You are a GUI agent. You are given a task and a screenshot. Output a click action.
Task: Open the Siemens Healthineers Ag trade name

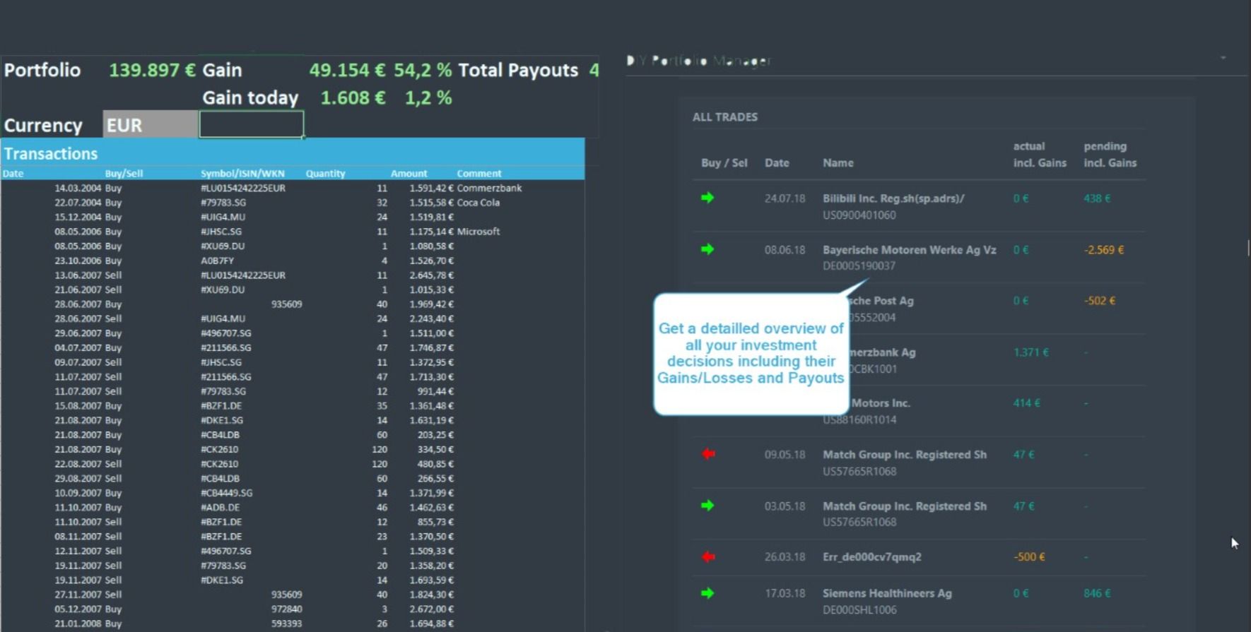pyautogui.click(x=887, y=594)
